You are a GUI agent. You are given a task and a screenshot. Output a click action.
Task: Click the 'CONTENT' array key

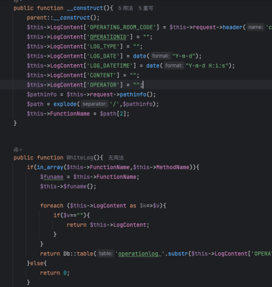point(101,75)
